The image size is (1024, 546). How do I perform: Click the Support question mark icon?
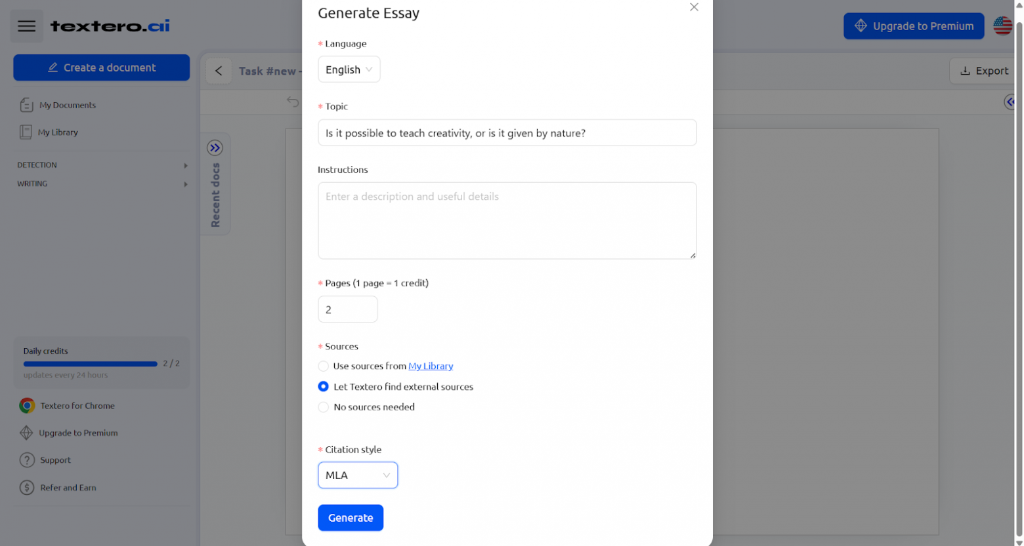point(27,460)
